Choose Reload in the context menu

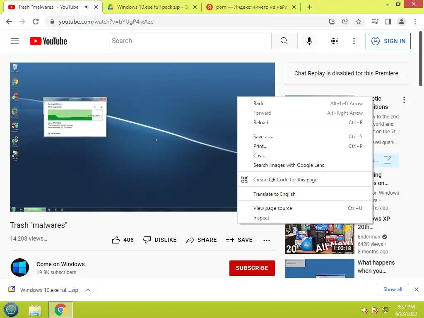click(x=305, y=123)
